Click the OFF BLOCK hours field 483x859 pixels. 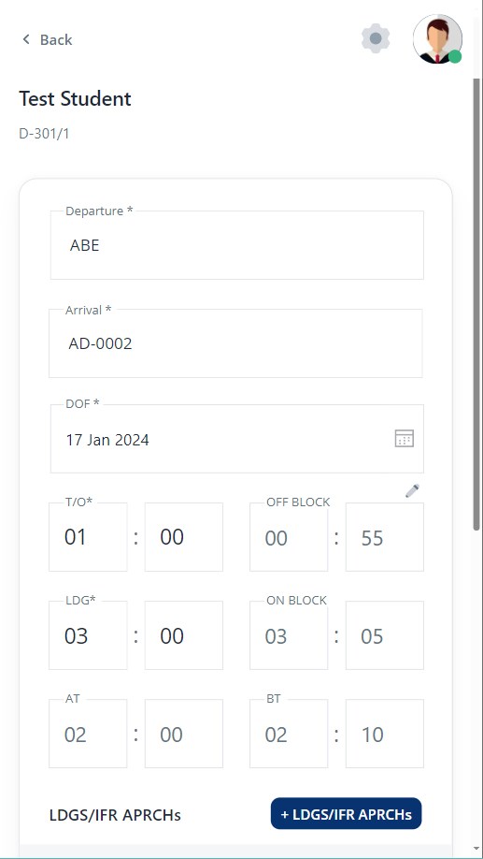289,537
